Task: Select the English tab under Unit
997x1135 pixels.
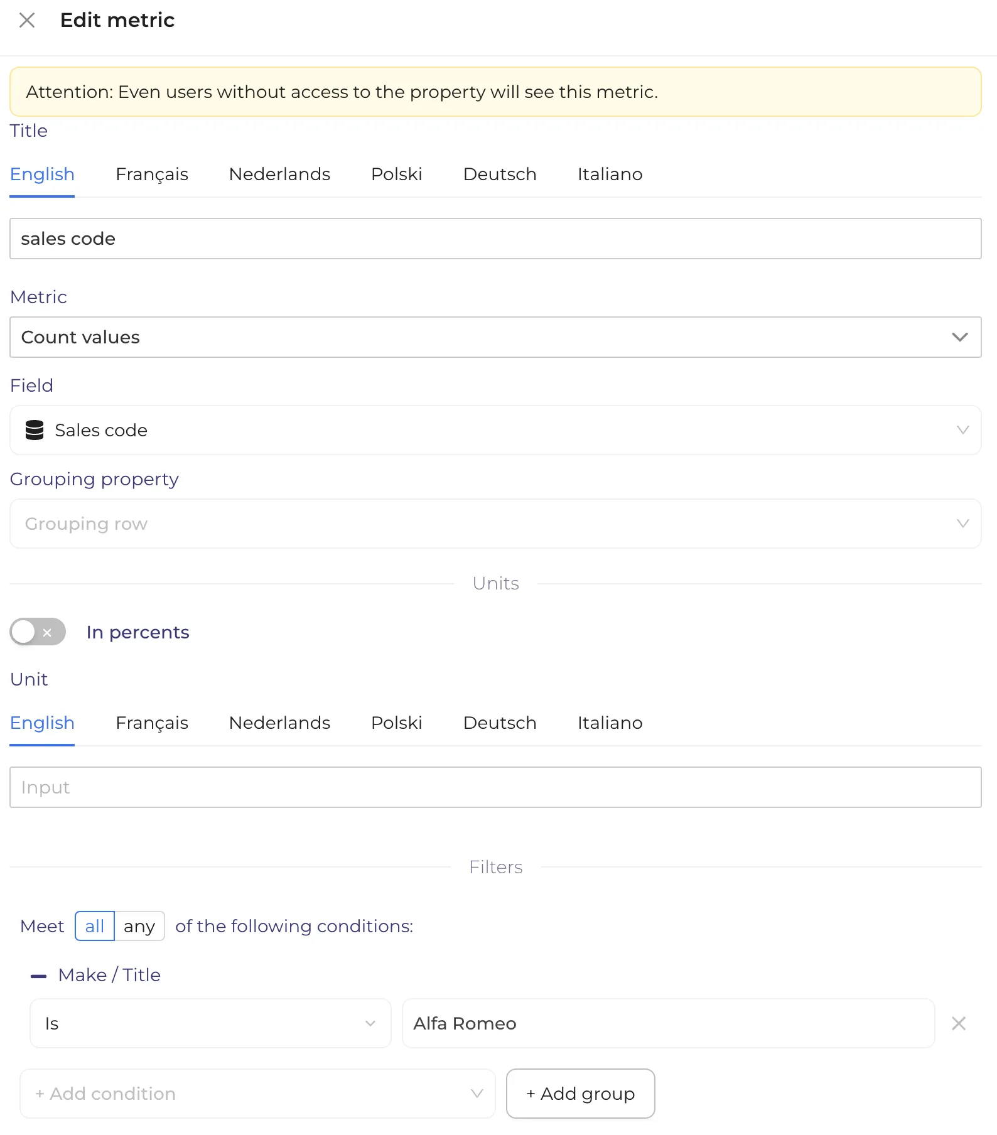Action: pyautogui.click(x=42, y=723)
